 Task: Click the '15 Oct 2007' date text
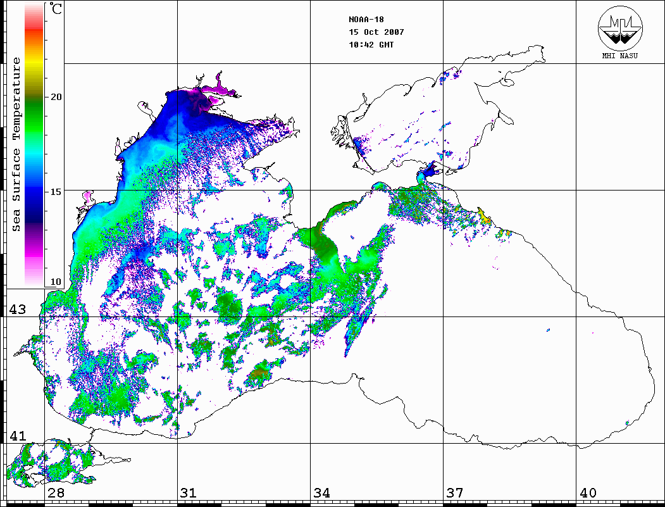376,32
